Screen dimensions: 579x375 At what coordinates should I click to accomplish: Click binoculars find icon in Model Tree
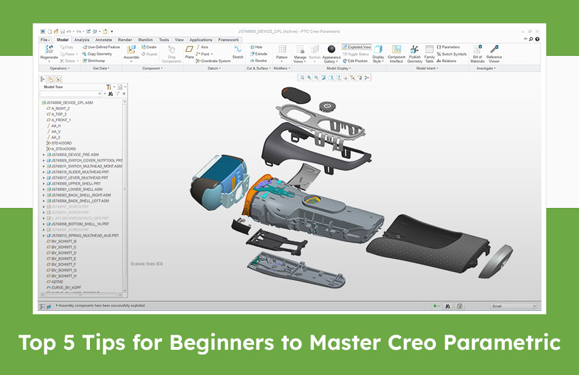110,94
